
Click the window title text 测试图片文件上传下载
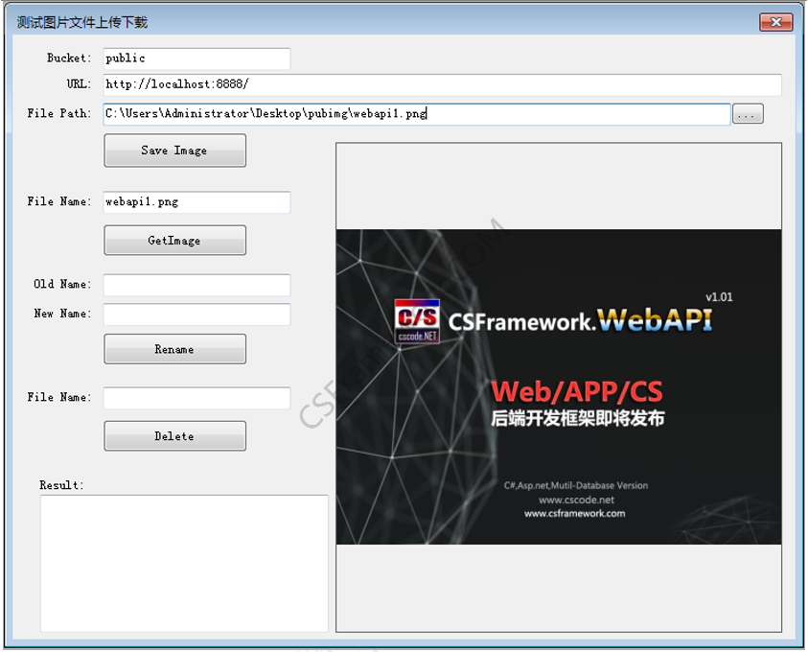point(81,22)
